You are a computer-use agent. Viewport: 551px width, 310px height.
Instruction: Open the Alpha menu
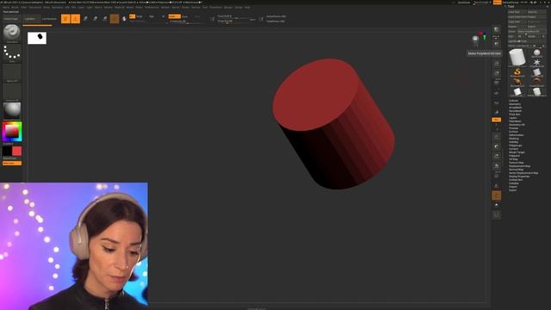pyautogui.click(x=6, y=7)
